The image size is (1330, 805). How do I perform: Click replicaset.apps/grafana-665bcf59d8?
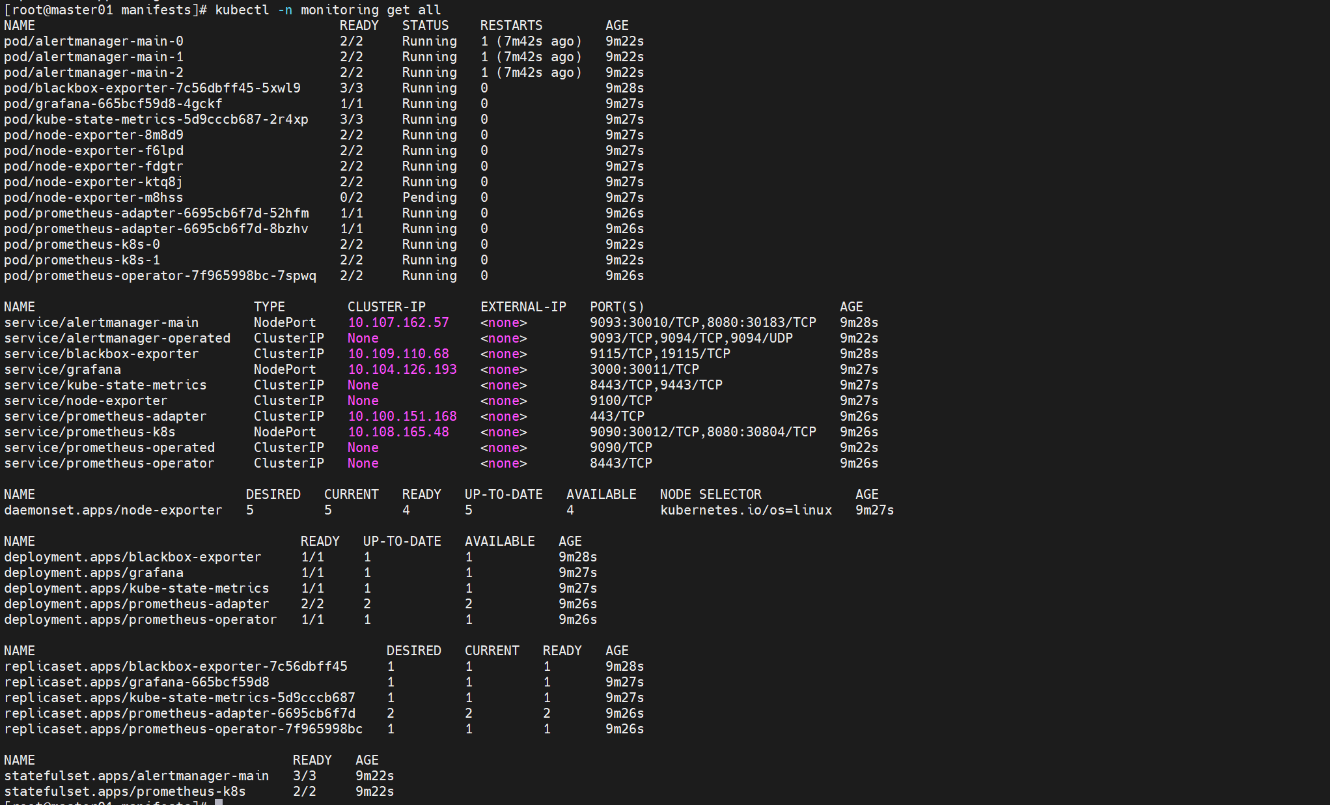coord(137,682)
